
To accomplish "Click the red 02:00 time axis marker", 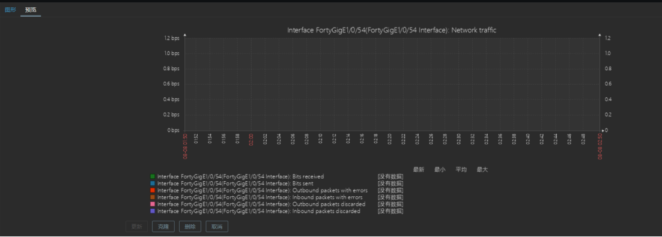I will [251, 139].
